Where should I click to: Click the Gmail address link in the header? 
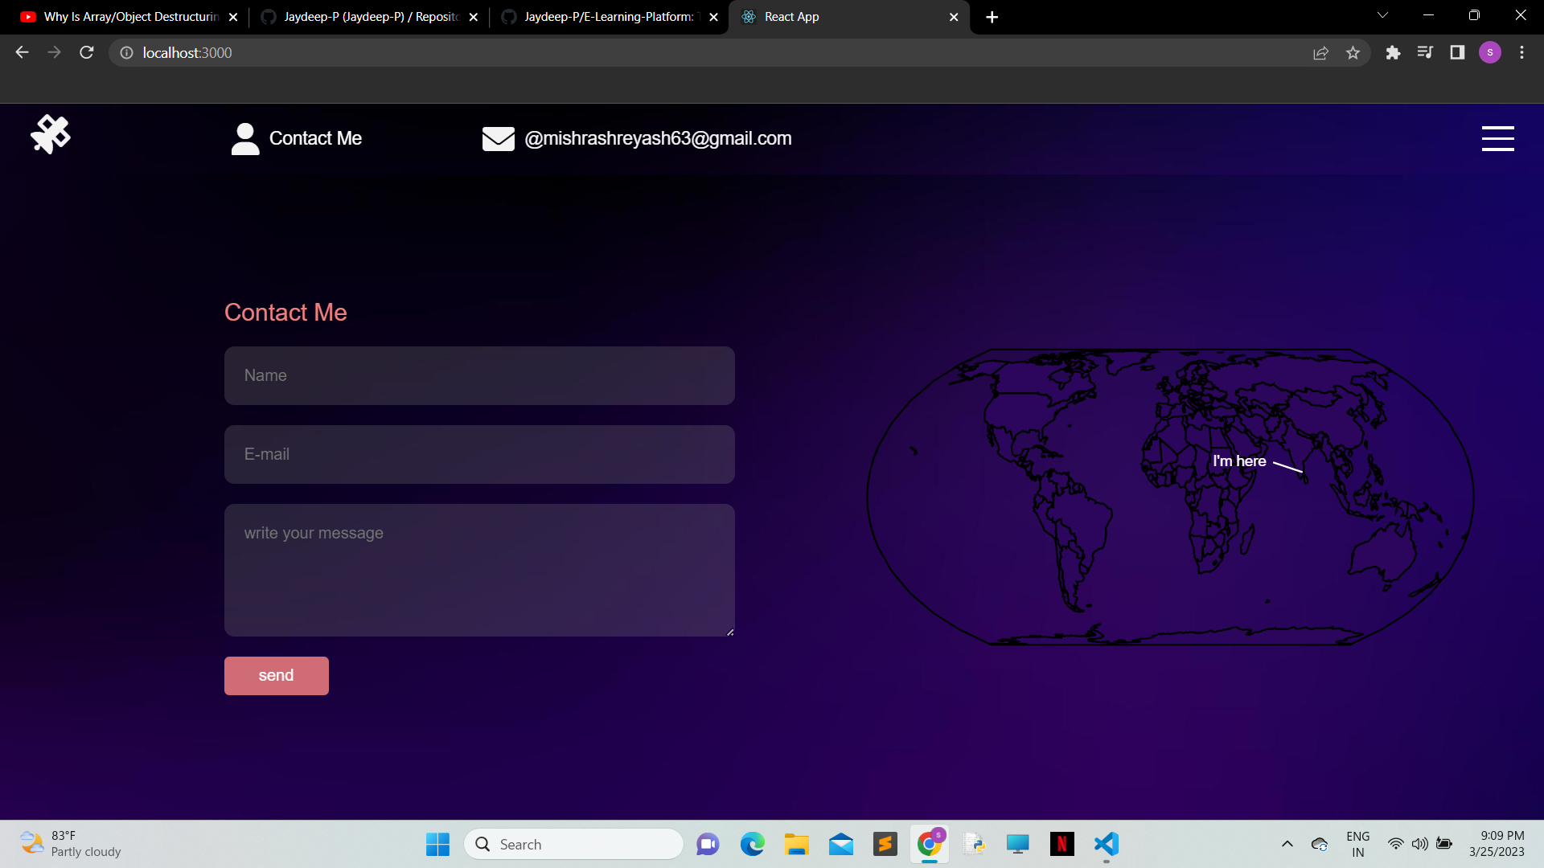(x=658, y=137)
